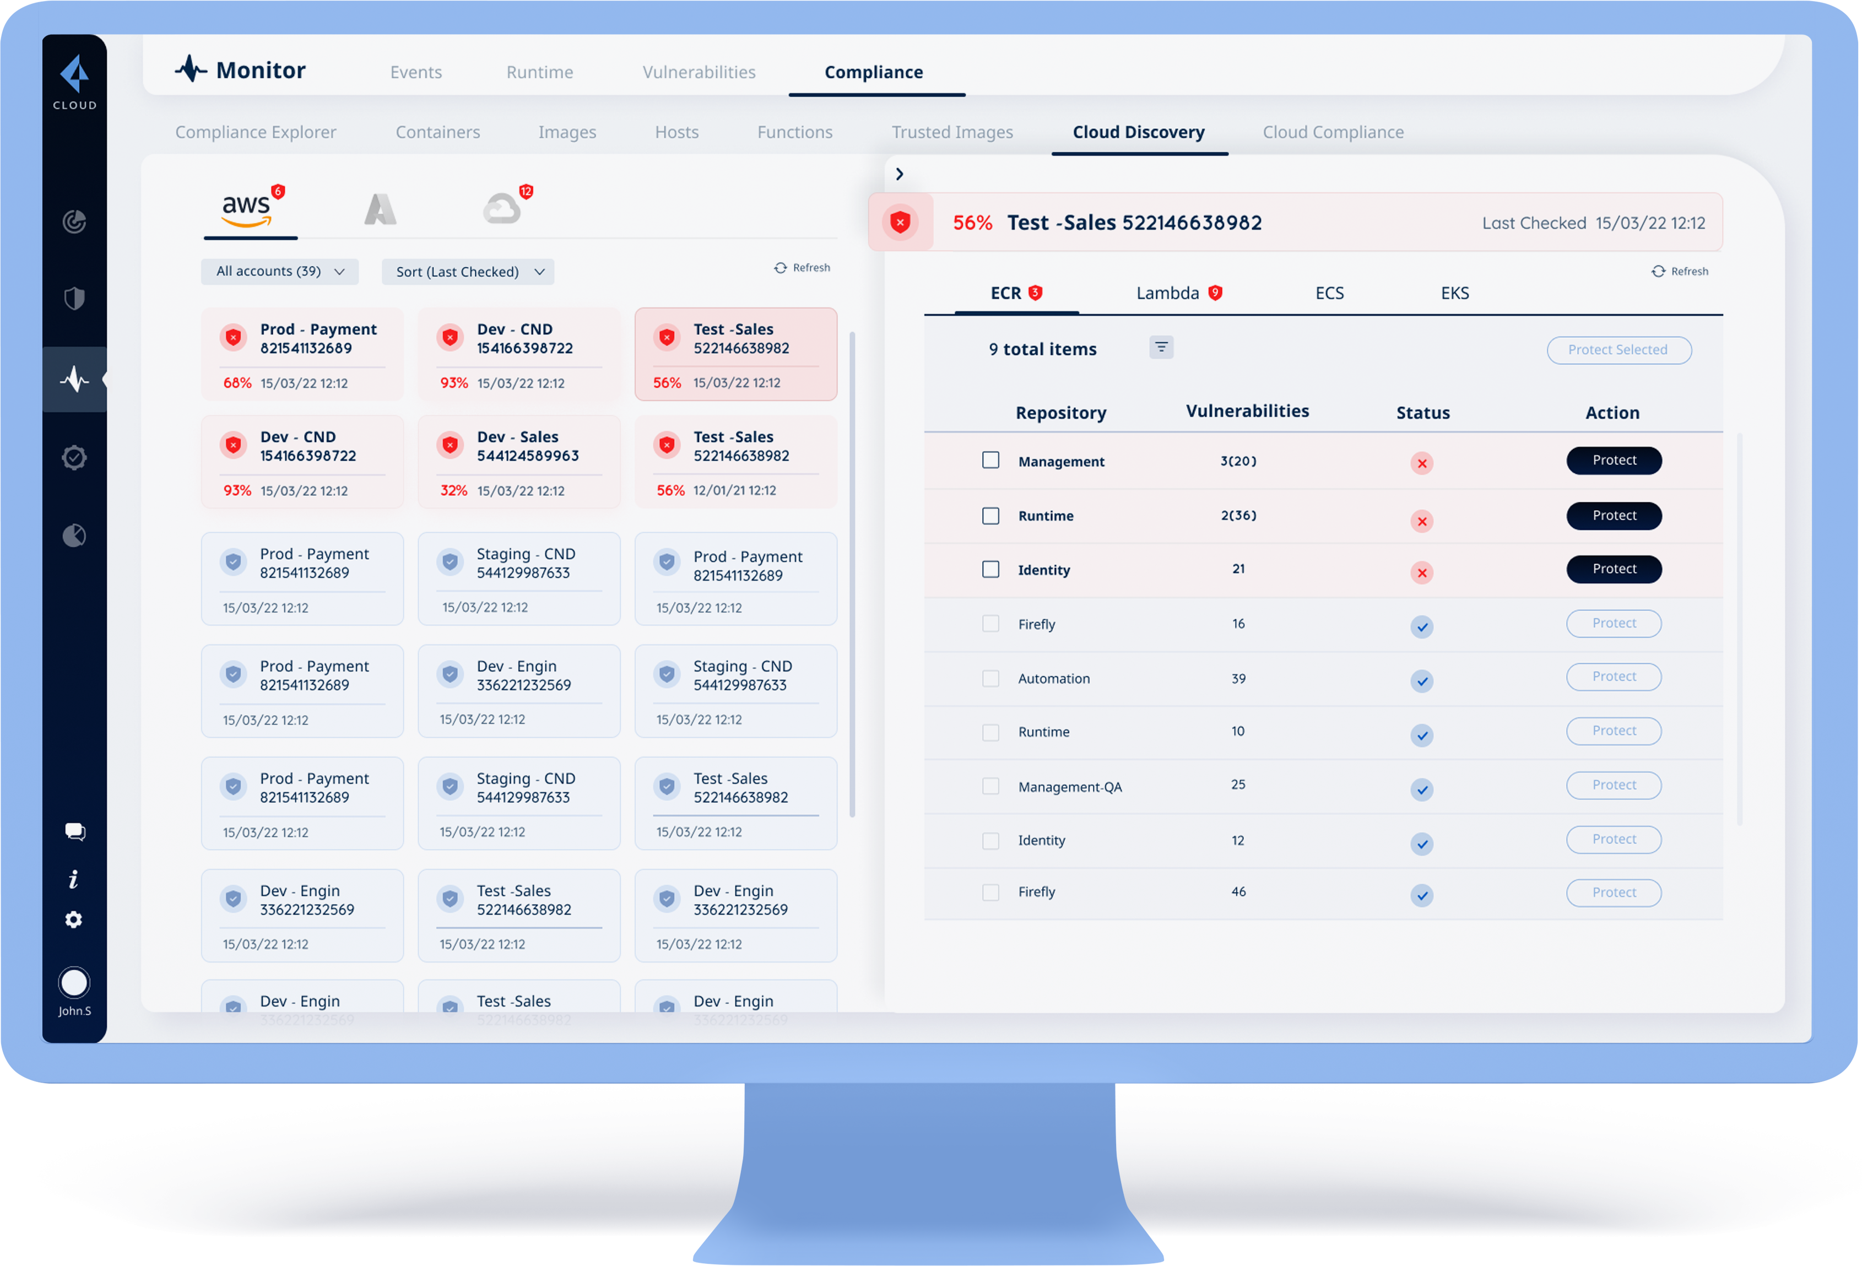Open the radar icon in left sidebar
Viewport: 1862px width, 1266px height.
(74, 221)
